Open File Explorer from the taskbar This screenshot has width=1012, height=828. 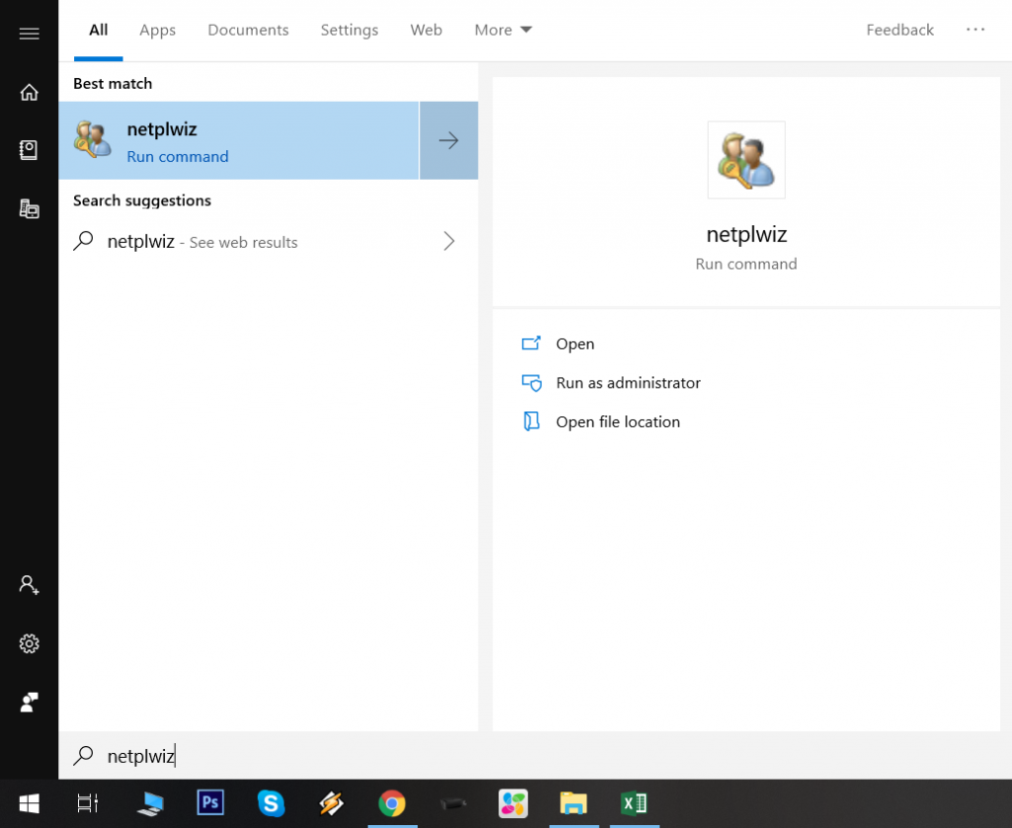(x=573, y=802)
